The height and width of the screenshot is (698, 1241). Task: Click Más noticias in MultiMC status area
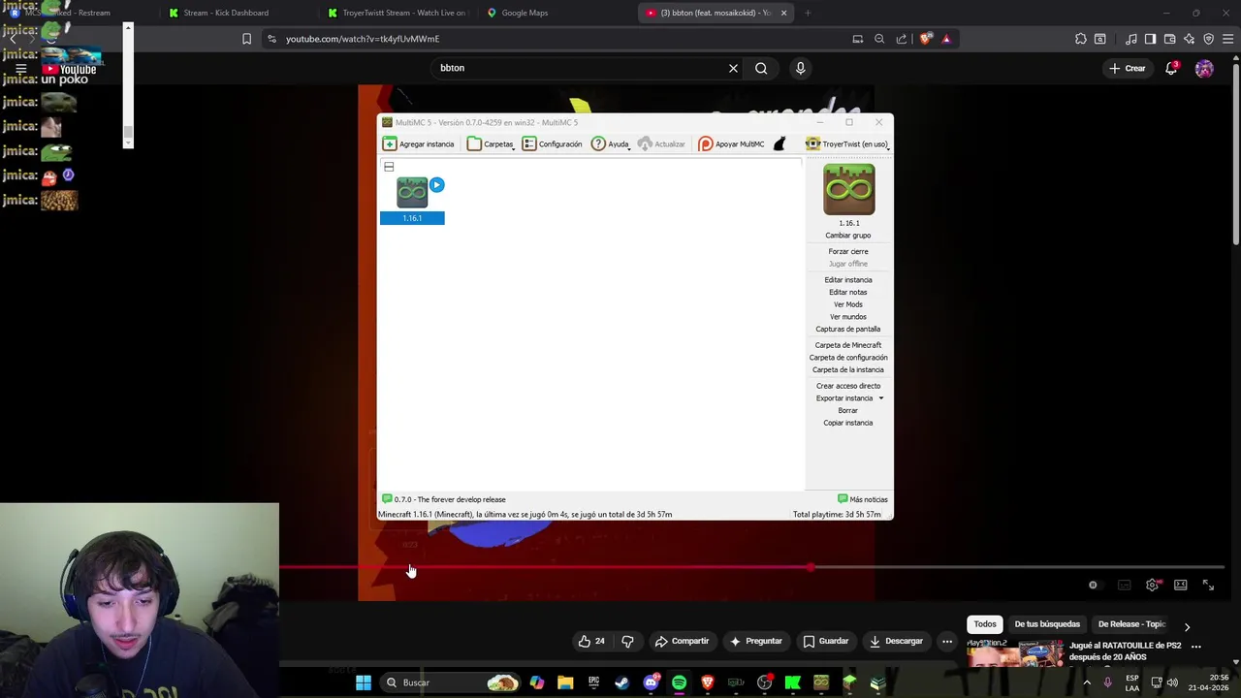(x=863, y=499)
